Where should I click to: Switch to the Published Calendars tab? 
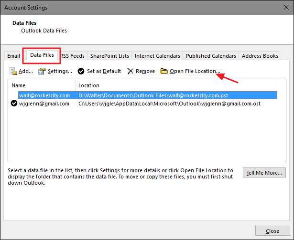[x=211, y=56]
